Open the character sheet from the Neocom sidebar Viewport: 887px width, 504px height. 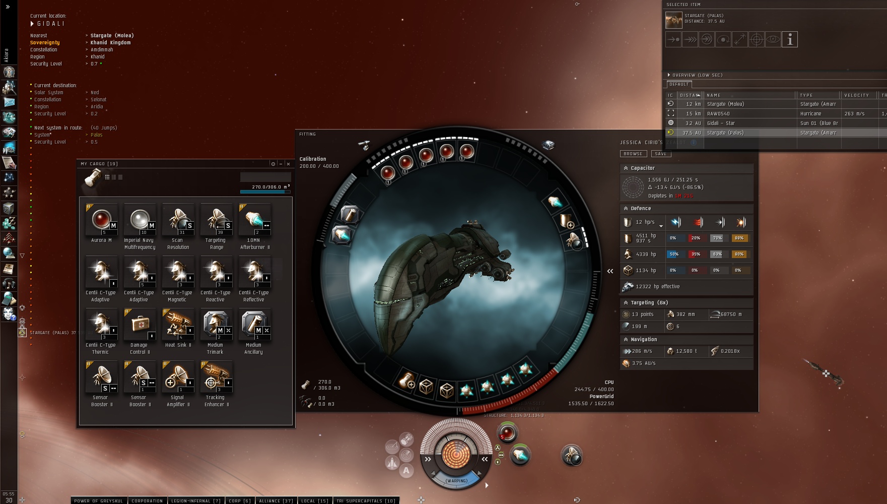coord(9,72)
